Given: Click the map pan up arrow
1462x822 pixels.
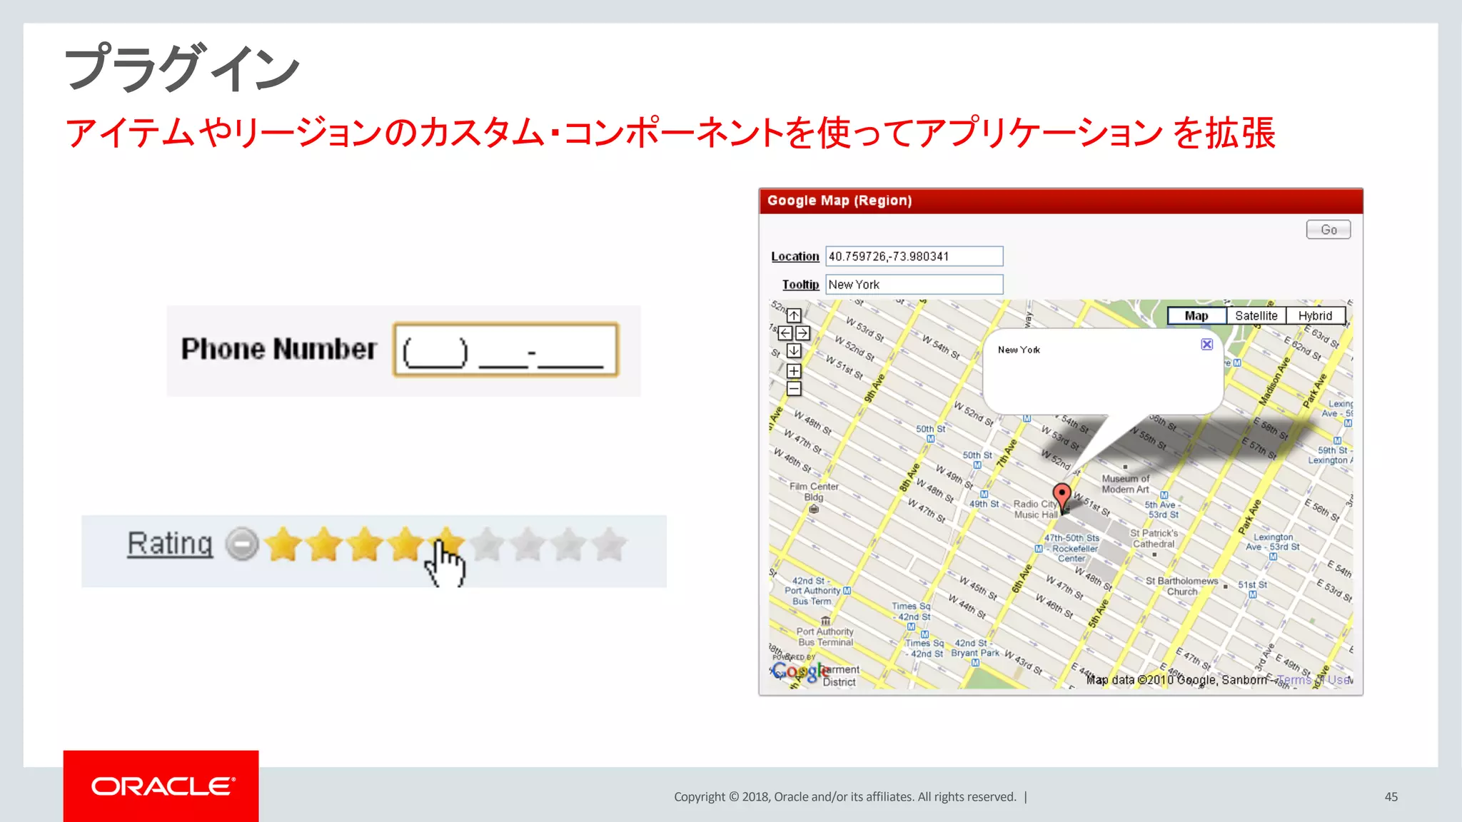Looking at the screenshot, I should click(x=794, y=315).
